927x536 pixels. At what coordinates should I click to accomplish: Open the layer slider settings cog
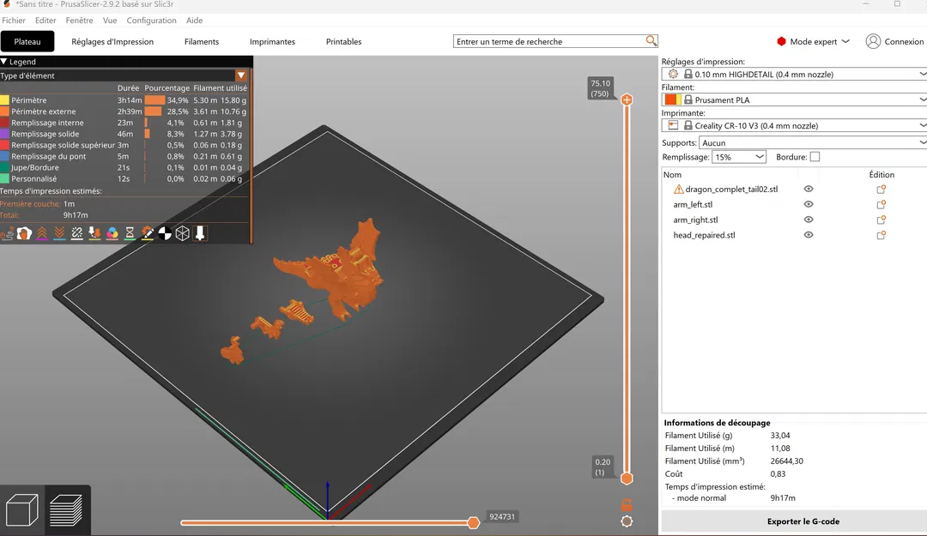click(x=627, y=521)
